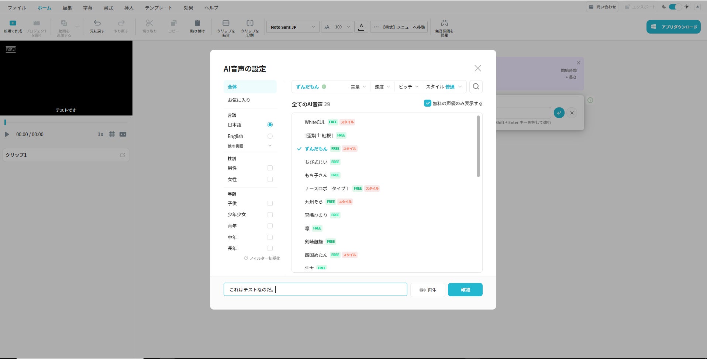
Task: Click the クリップを結合 merge clips icon
Action: [226, 23]
